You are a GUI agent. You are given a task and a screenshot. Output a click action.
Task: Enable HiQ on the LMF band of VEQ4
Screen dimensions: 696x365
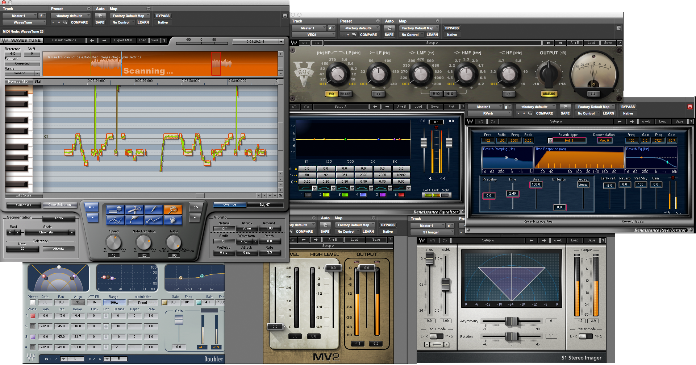pyautogui.click(x=436, y=94)
